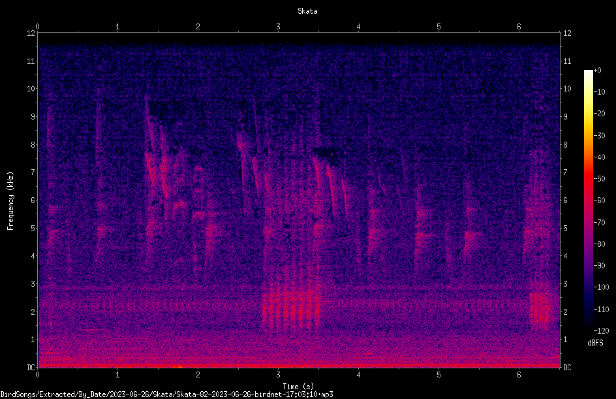Click the '-10' value on the color scale

coord(600,92)
